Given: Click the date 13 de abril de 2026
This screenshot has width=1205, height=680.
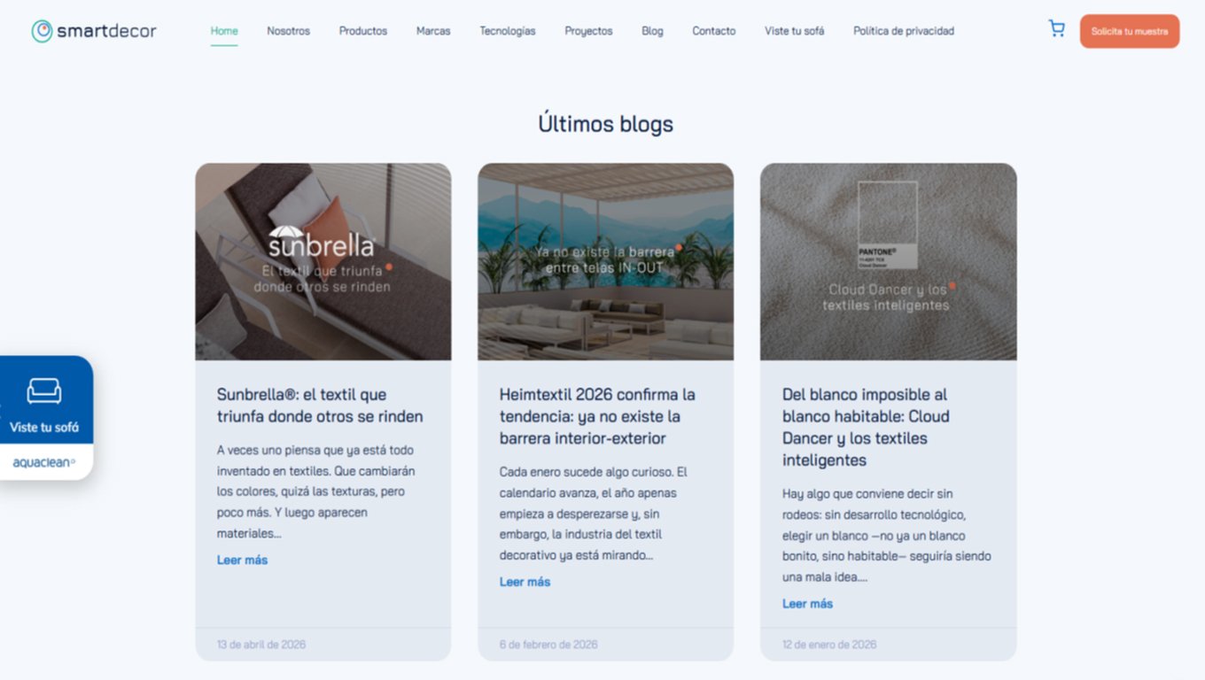Looking at the screenshot, I should point(261,645).
